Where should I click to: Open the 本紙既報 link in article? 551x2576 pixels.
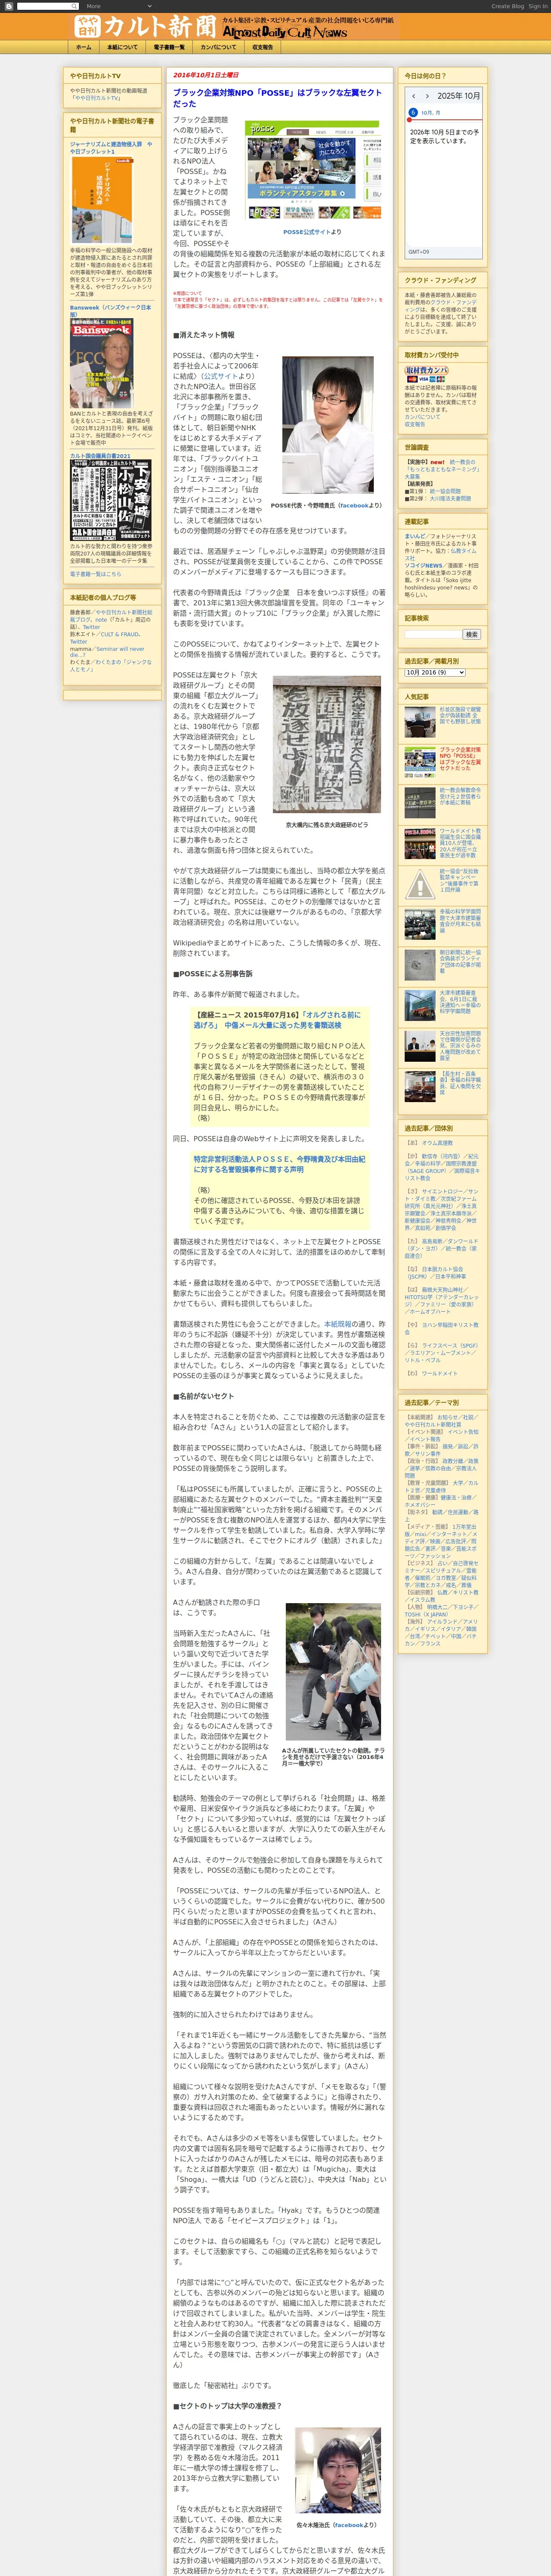coord(338,1324)
